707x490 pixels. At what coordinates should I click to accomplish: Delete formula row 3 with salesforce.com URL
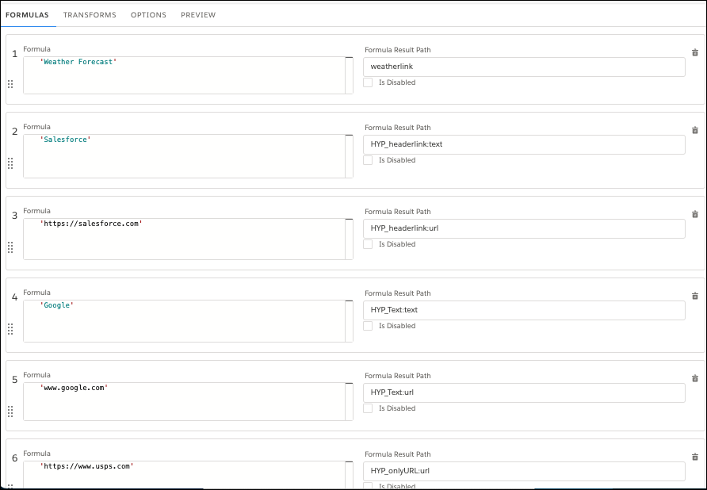click(694, 214)
